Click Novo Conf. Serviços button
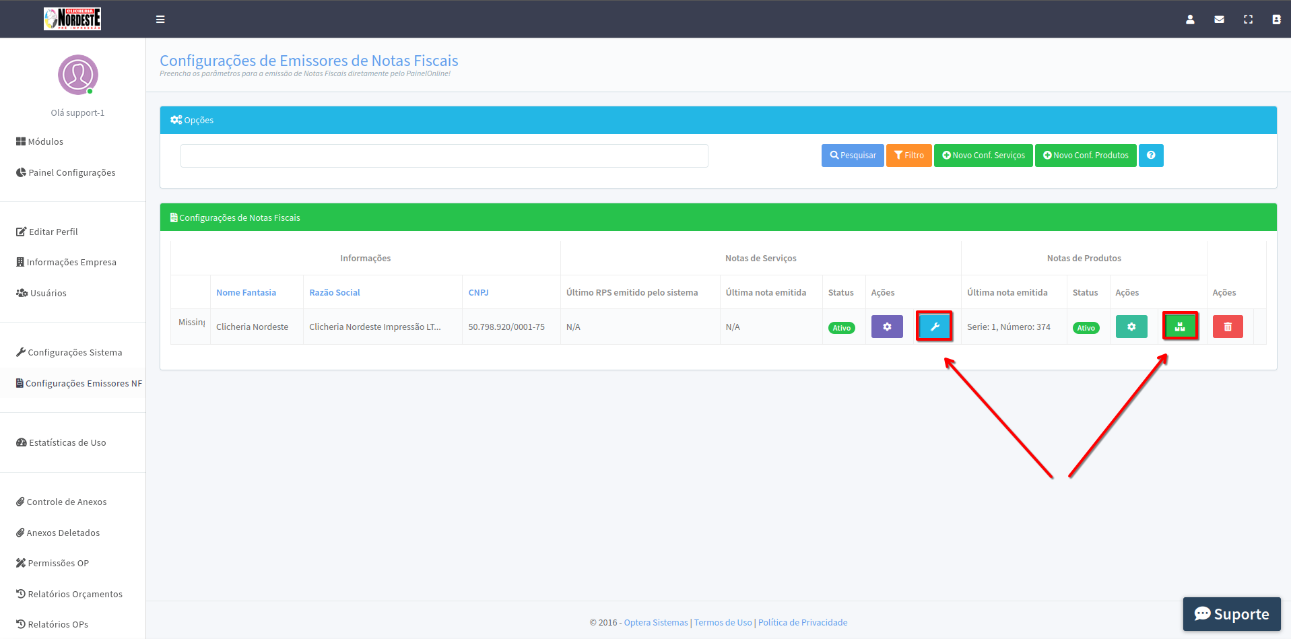1291x639 pixels. (983, 156)
